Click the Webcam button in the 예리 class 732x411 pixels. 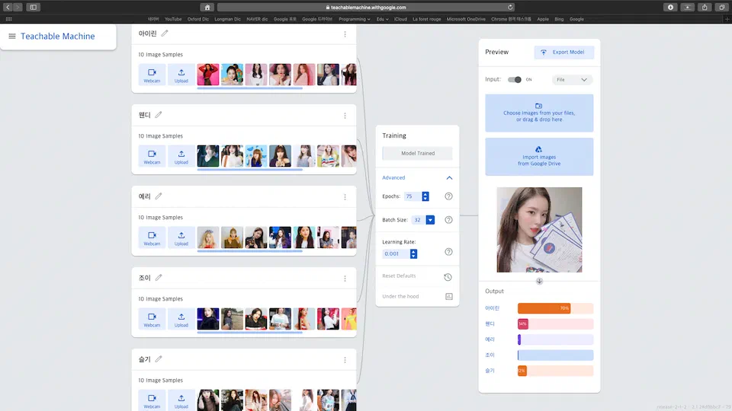[x=152, y=237]
